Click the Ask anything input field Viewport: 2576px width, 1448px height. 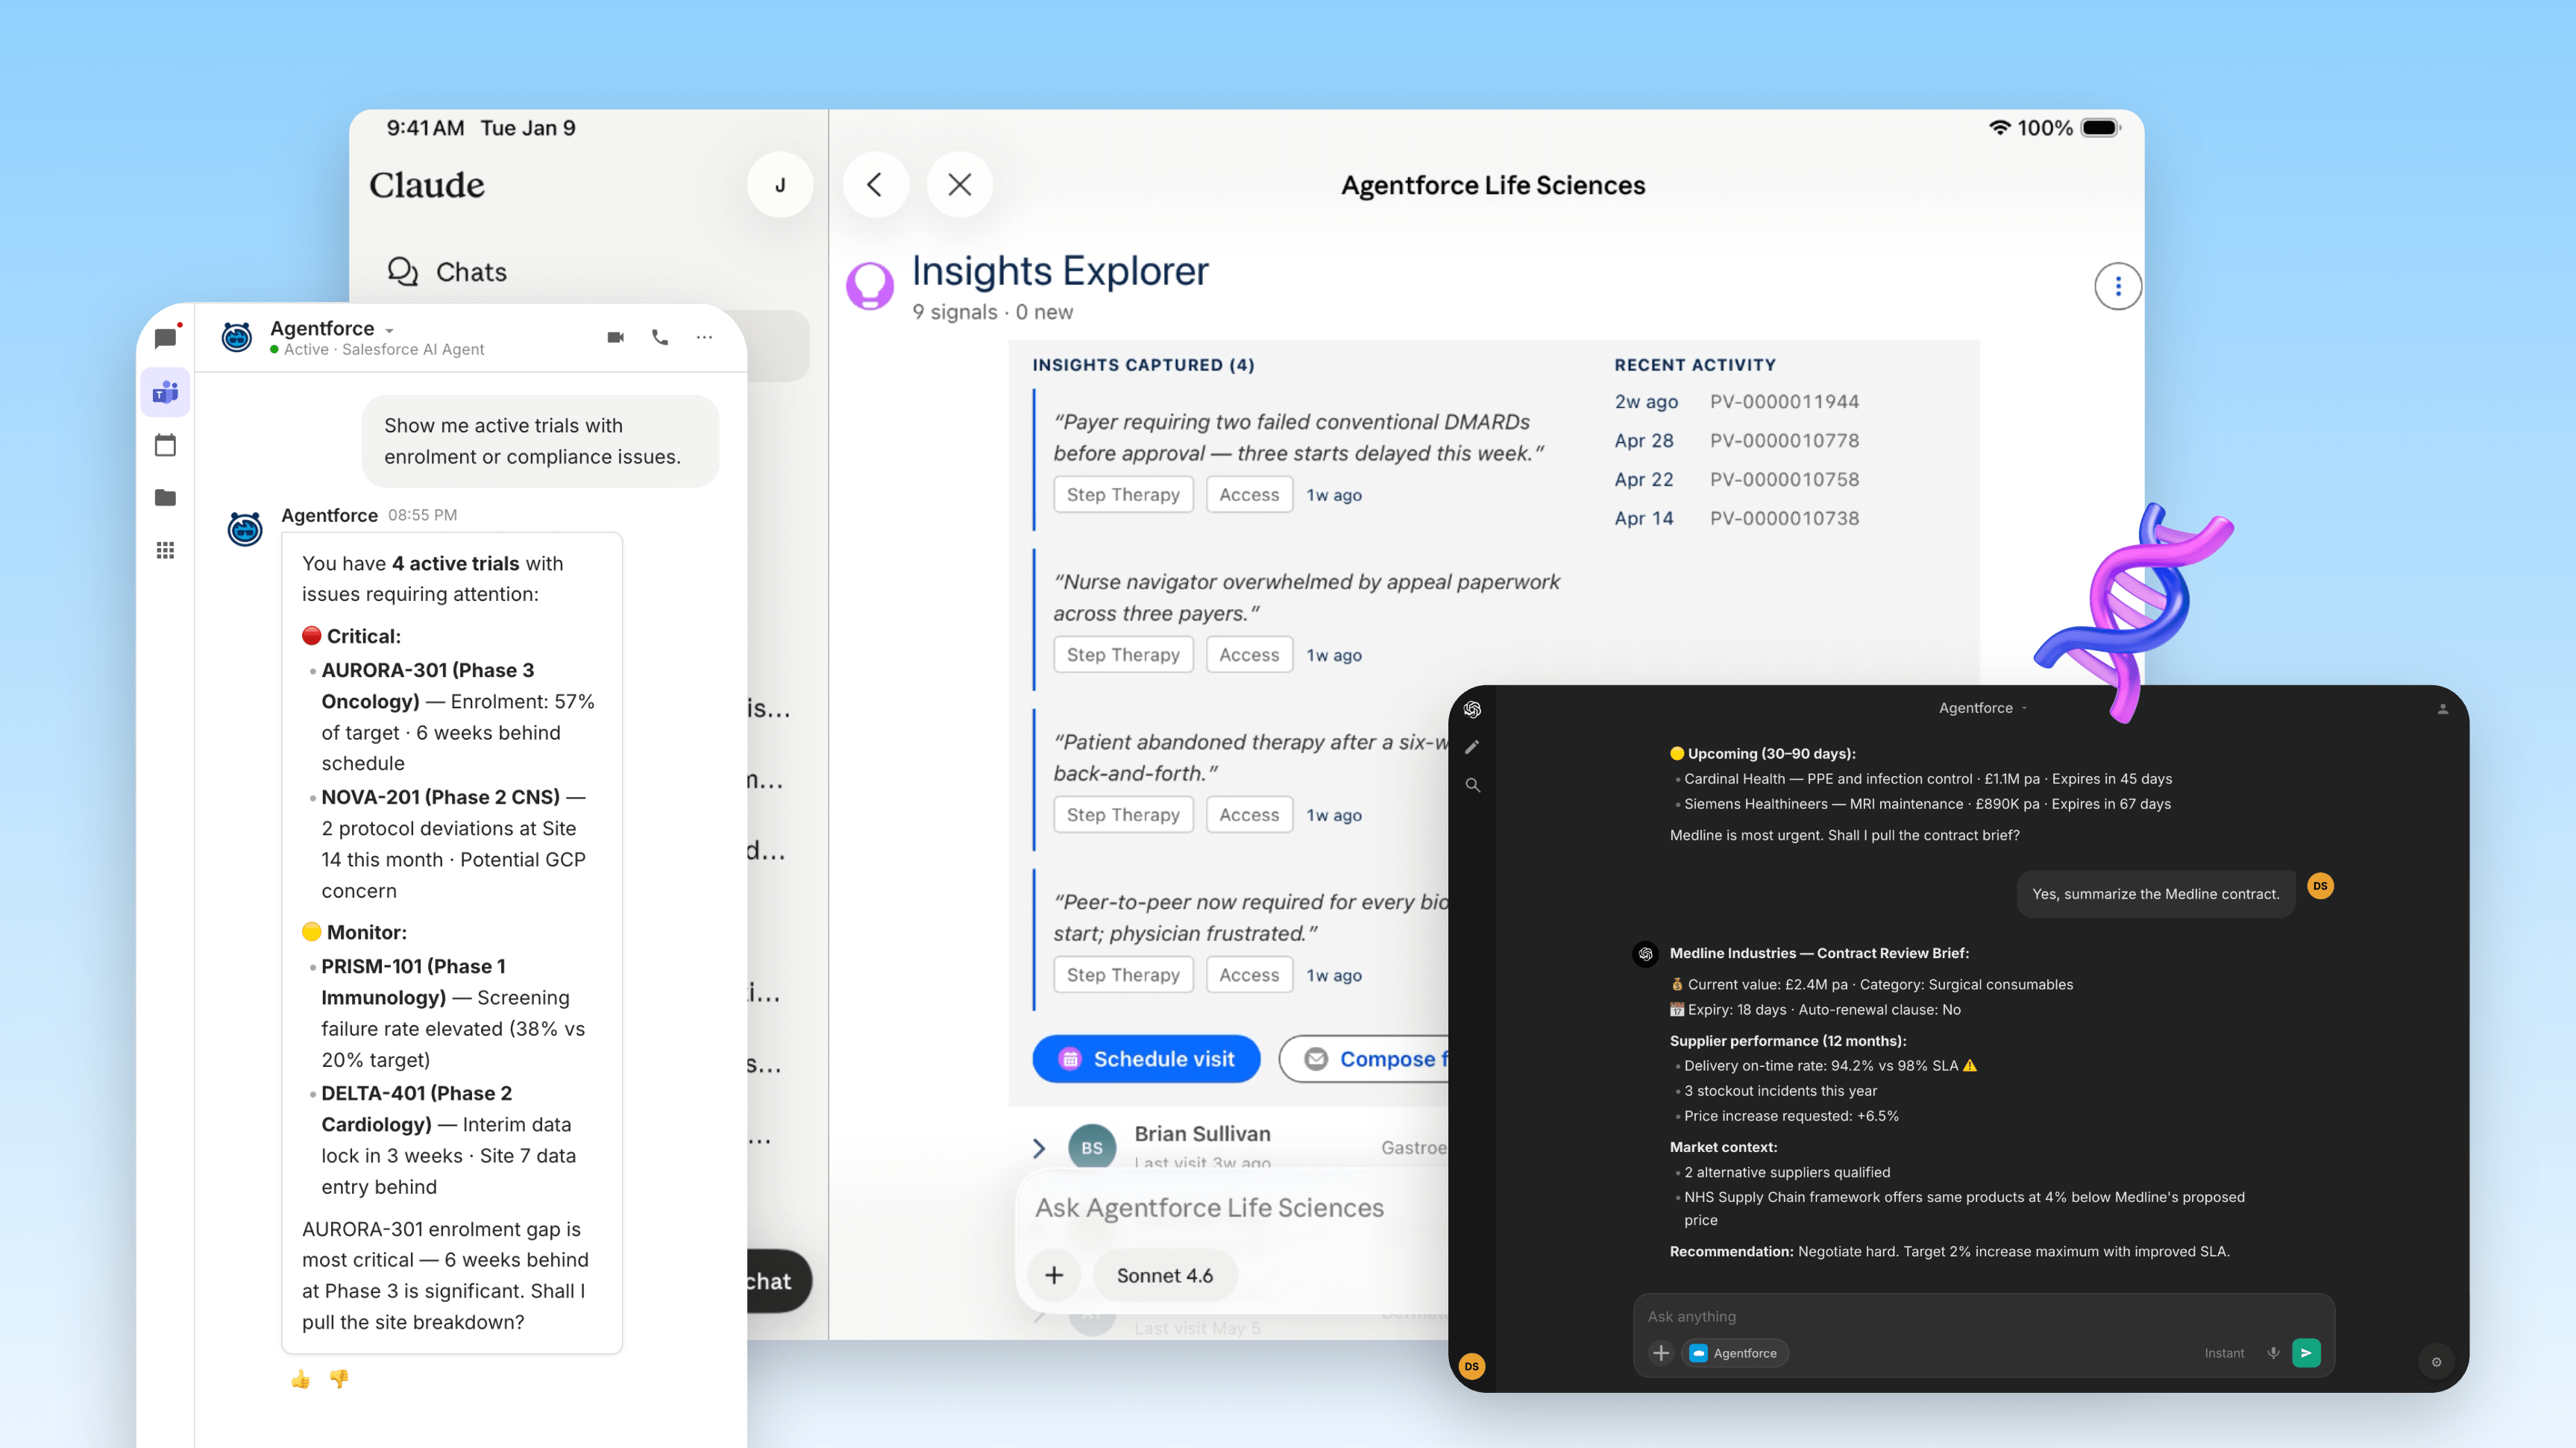coord(1983,1317)
